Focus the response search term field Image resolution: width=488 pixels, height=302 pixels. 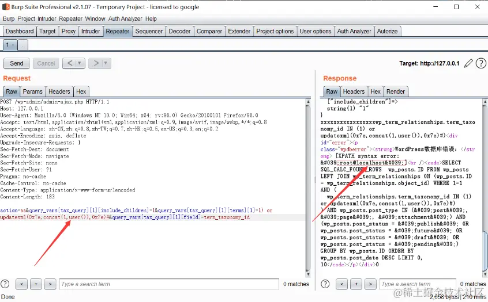click(x=418, y=284)
